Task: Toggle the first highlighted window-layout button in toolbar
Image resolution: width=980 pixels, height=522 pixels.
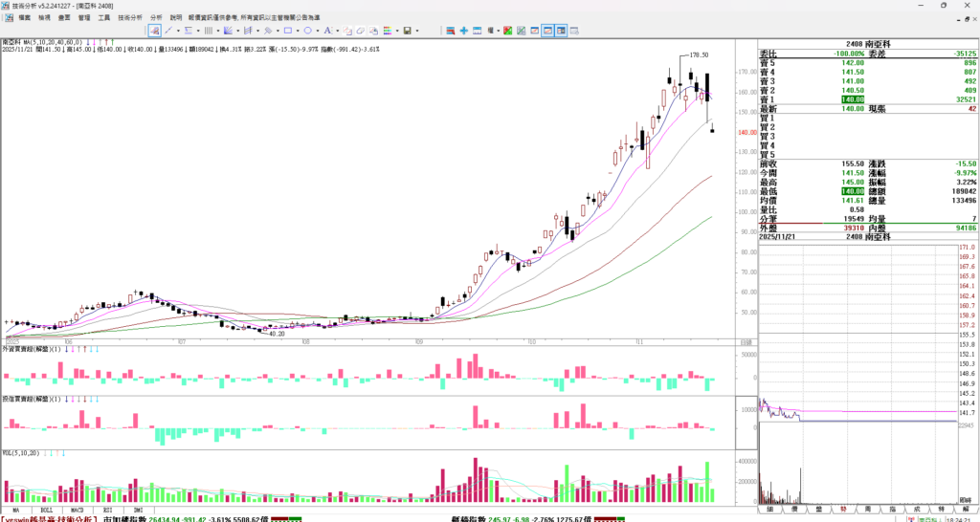Action: coord(547,31)
